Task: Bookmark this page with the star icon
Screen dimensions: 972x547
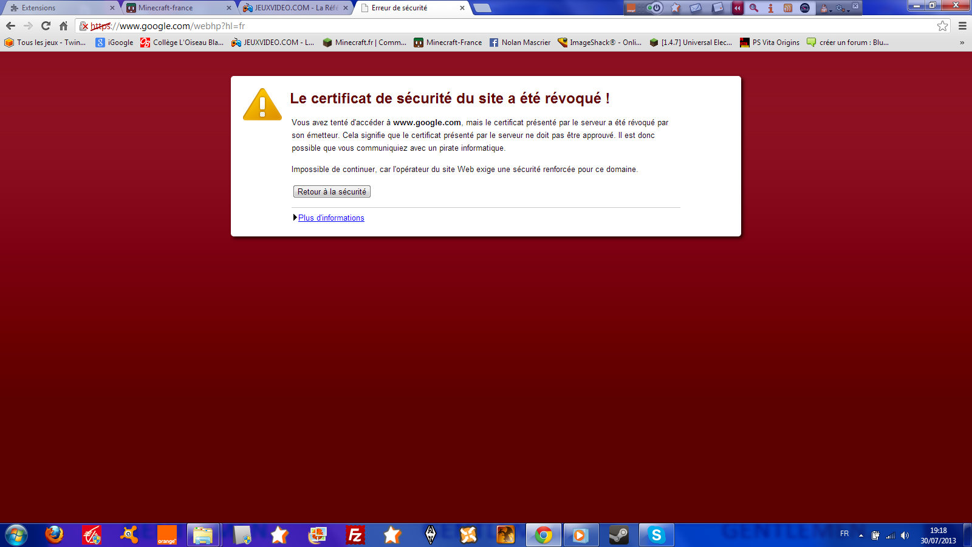Action: 942,26
